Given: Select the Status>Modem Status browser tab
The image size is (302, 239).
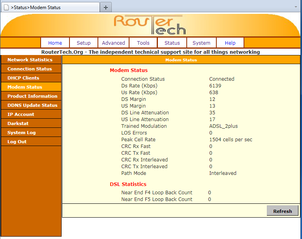Looking at the screenshot, I should coord(51,8).
